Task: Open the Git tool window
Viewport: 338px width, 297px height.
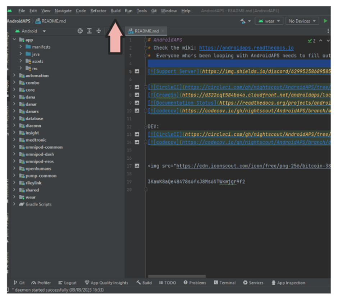Action: [x=19, y=283]
